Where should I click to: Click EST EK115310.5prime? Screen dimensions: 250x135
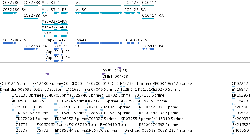click(x=153, y=122)
